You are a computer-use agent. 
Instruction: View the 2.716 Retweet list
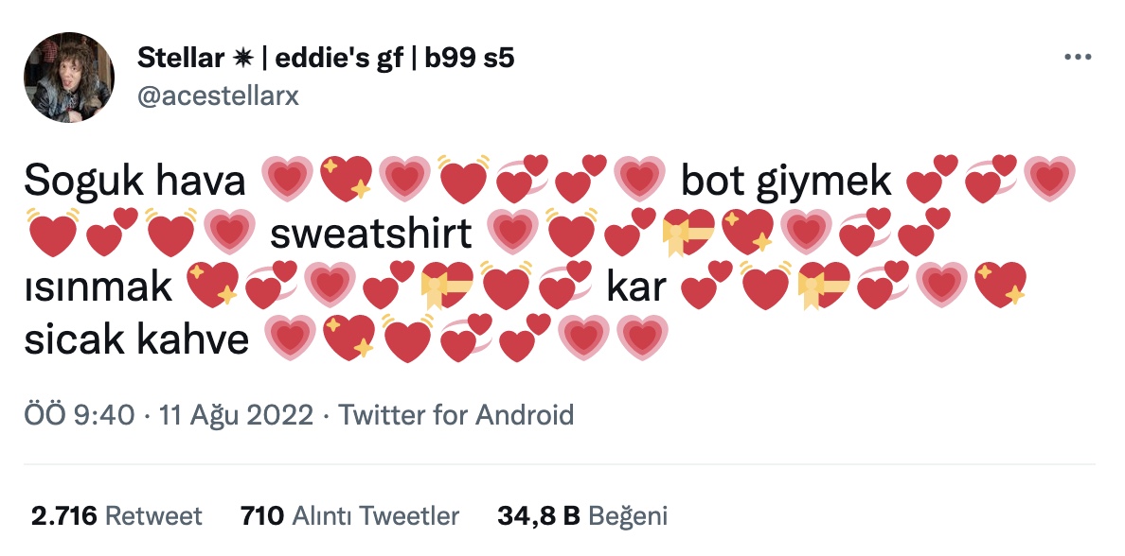(x=116, y=516)
